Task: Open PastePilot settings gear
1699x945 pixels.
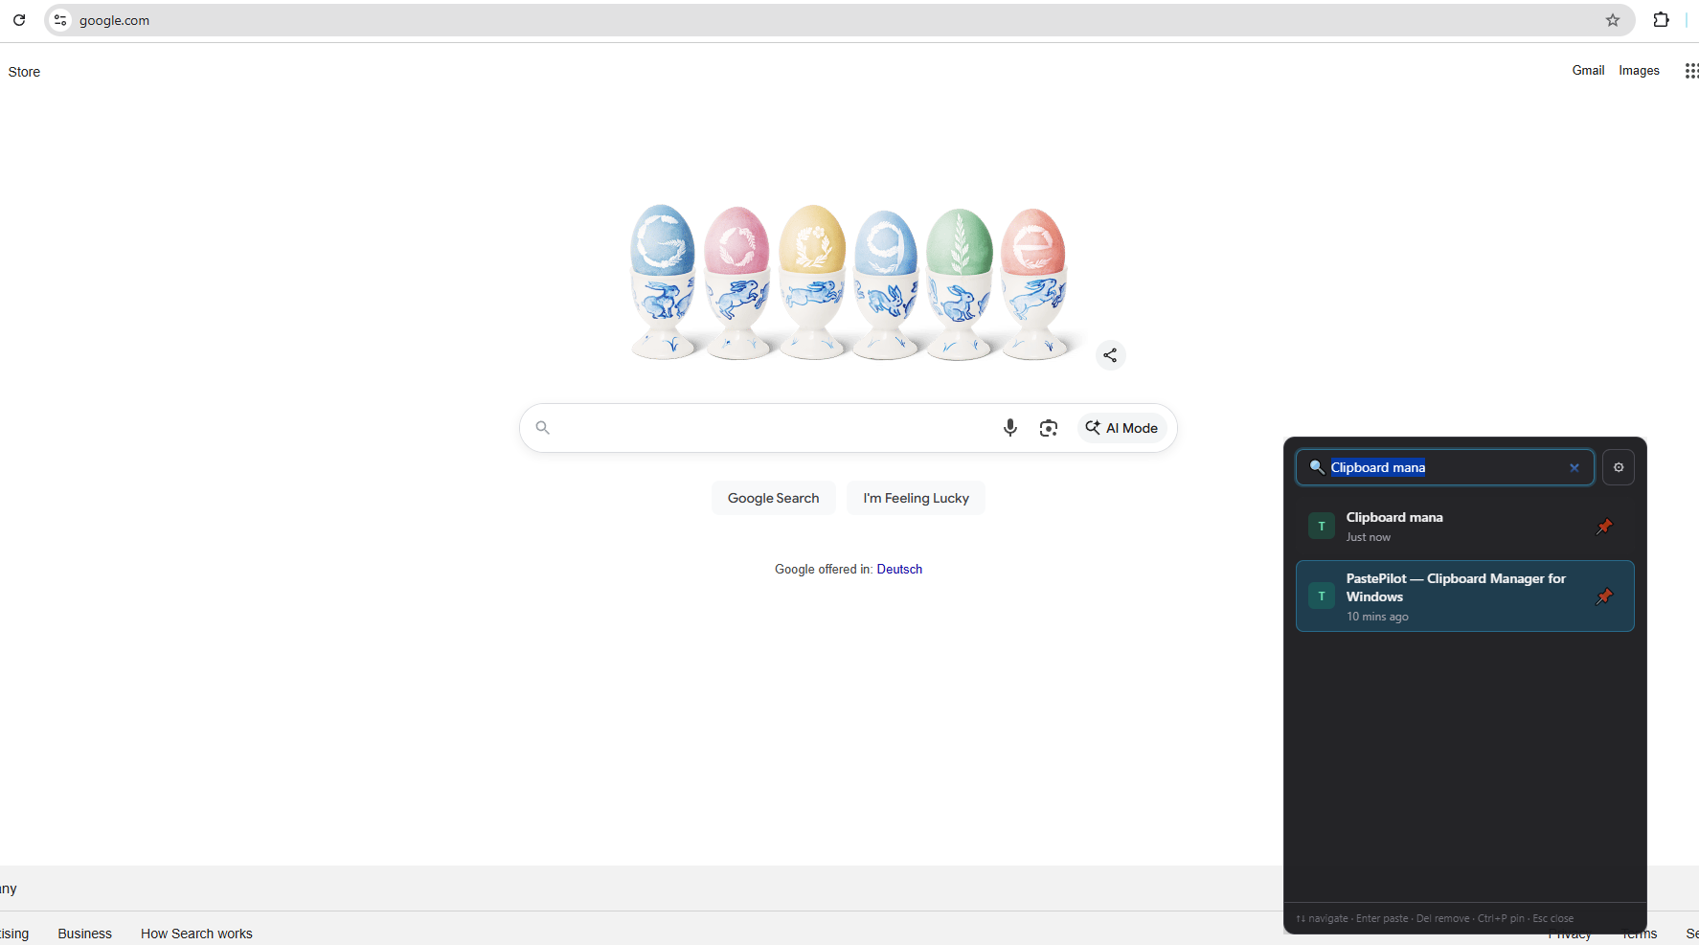Action: point(1619,467)
